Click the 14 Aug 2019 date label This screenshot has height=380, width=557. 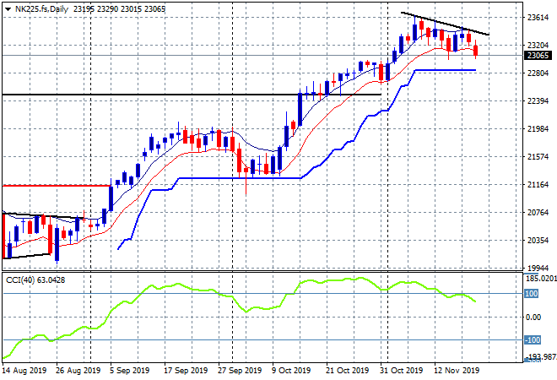tap(24, 371)
